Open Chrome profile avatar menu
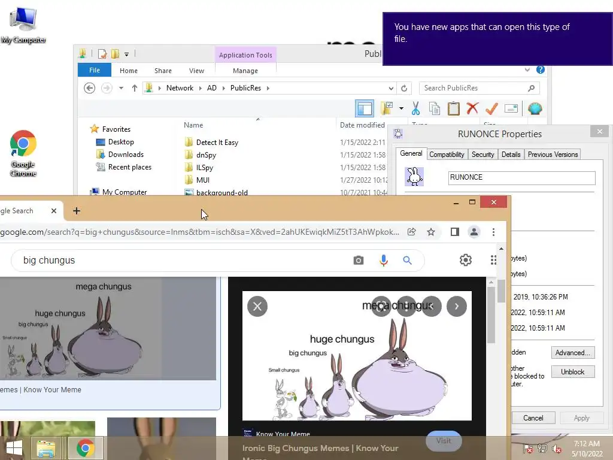Image resolution: width=613 pixels, height=460 pixels. point(474,232)
